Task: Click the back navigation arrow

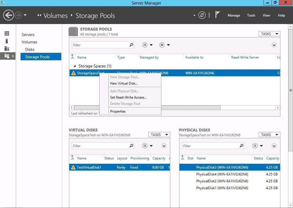Action: pos(9,15)
